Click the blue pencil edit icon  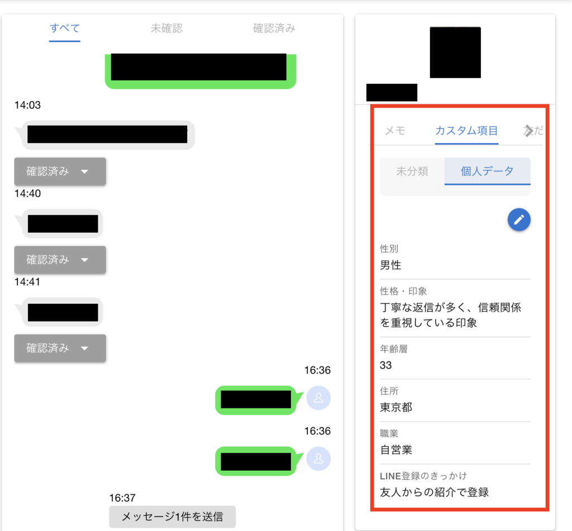tap(519, 219)
